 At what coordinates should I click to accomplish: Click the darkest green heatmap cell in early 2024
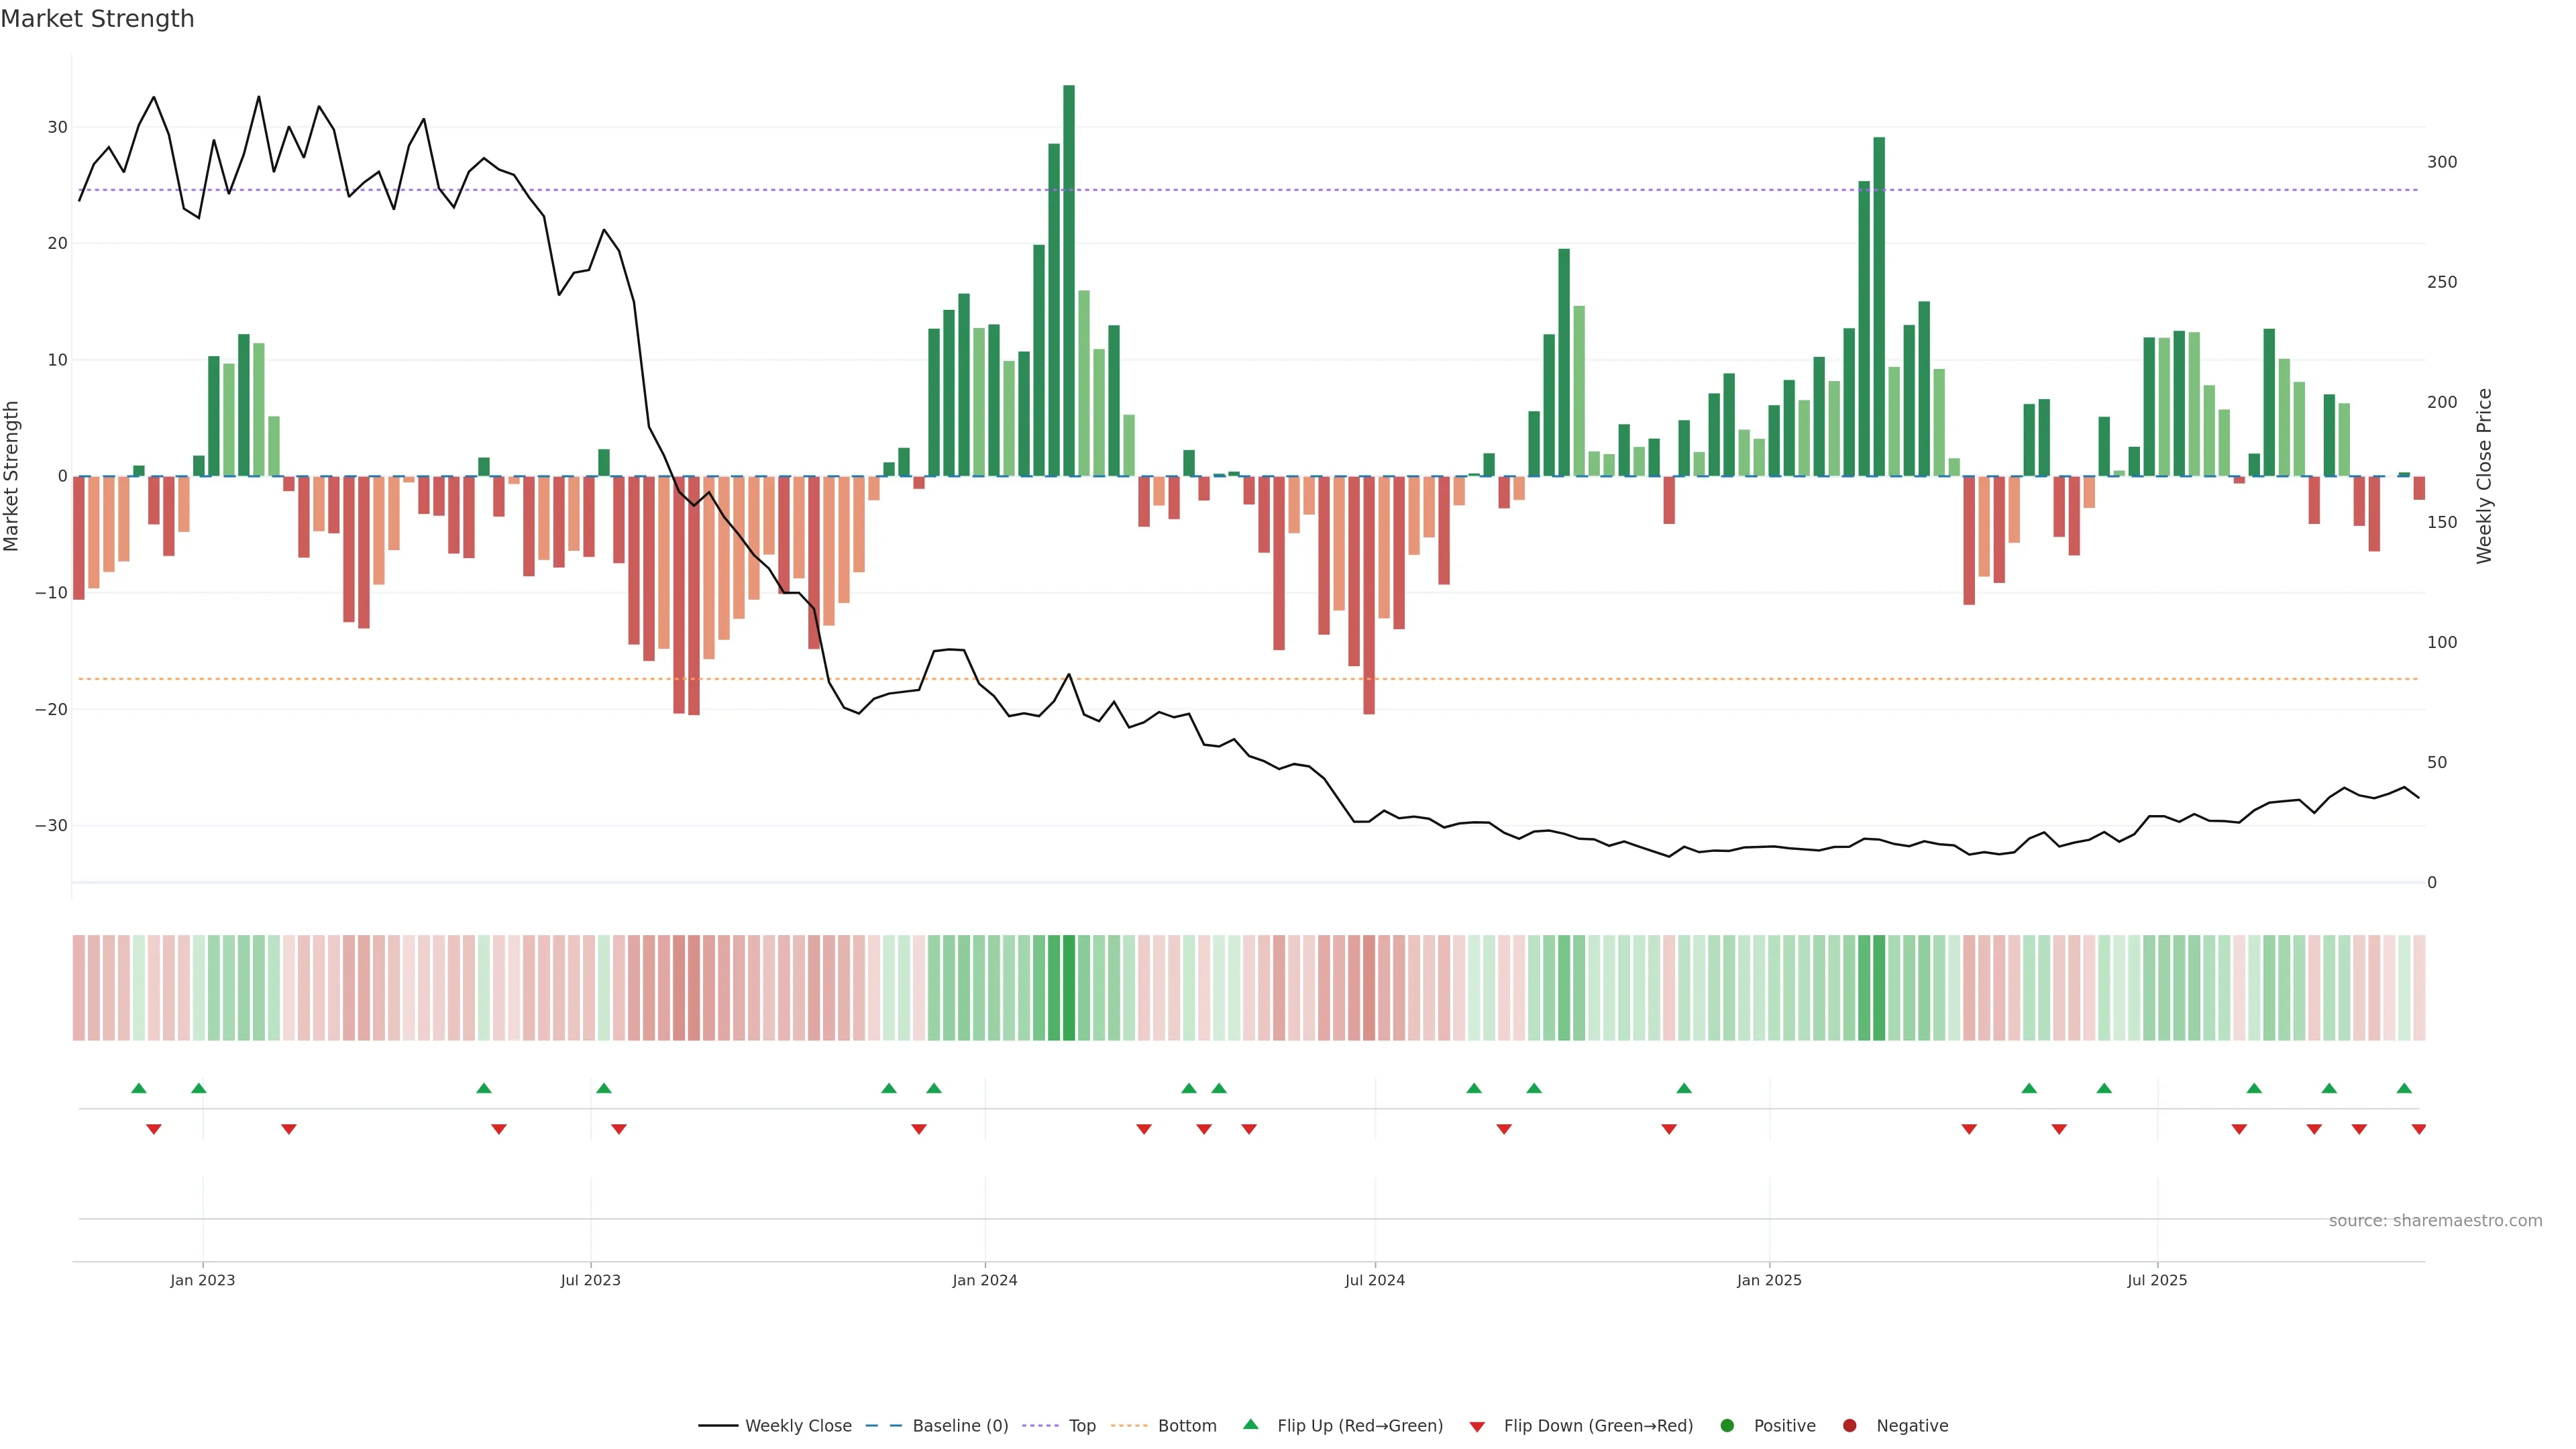click(1069, 988)
